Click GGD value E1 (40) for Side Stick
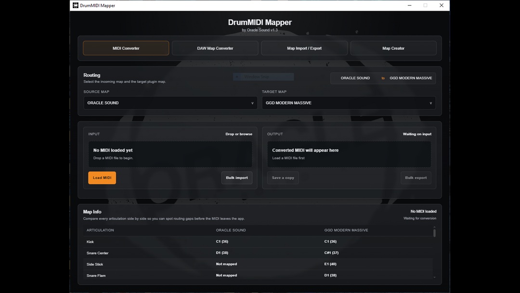 click(330, 264)
